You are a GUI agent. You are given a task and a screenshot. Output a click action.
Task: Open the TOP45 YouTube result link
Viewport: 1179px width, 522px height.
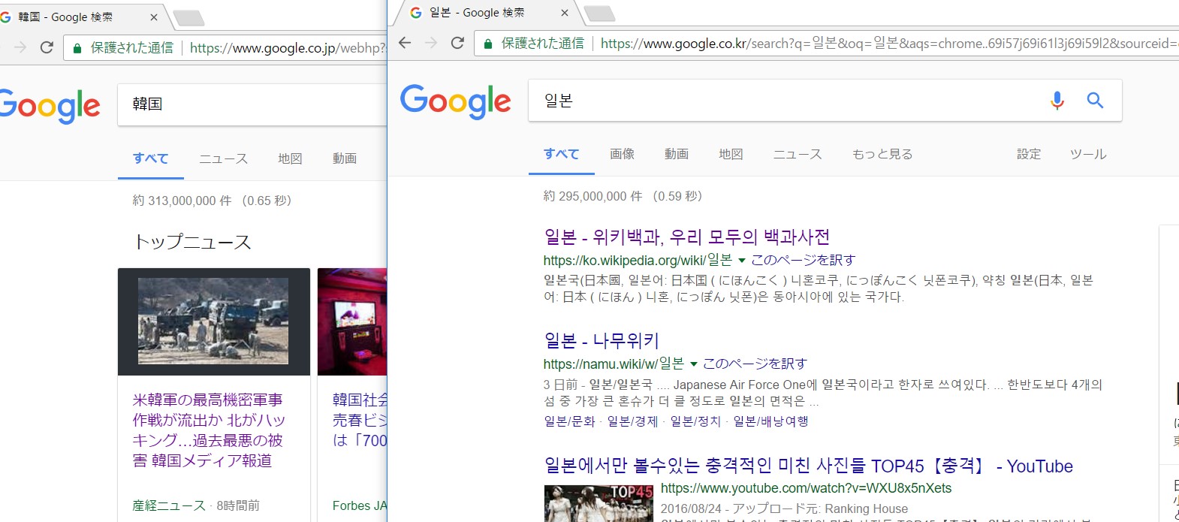808,466
